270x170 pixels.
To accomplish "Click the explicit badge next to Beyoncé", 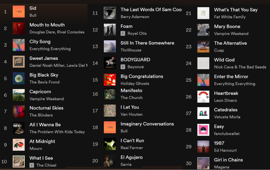I will 123,67.
